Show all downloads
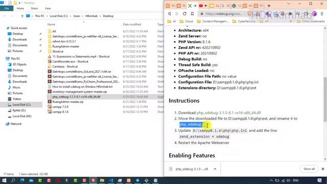Screen dimensions: 327x184 point(309,169)
